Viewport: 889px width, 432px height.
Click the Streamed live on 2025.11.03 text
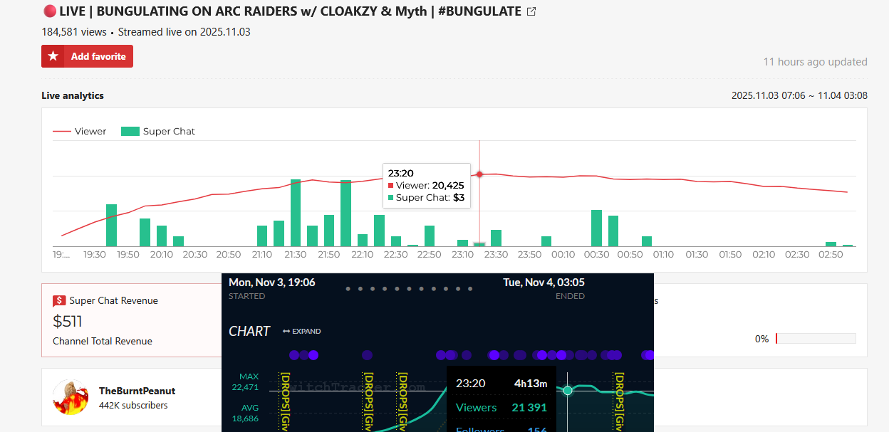184,32
